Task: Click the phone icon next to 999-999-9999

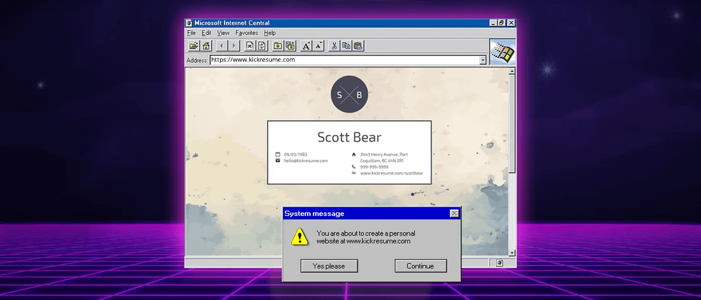Action: pyautogui.click(x=354, y=167)
